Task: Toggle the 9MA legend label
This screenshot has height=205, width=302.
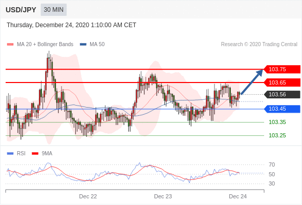Action: pos(47,154)
